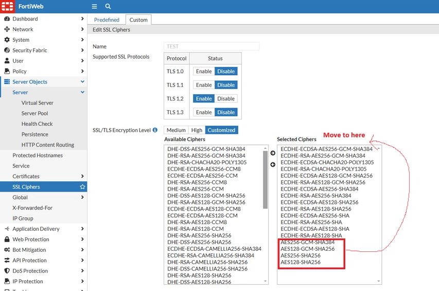Enable TLS 1.1 protocol
439x291 pixels.
click(204, 85)
